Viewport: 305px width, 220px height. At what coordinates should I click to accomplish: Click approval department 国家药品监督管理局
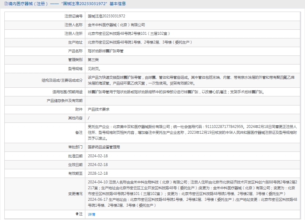104,147
